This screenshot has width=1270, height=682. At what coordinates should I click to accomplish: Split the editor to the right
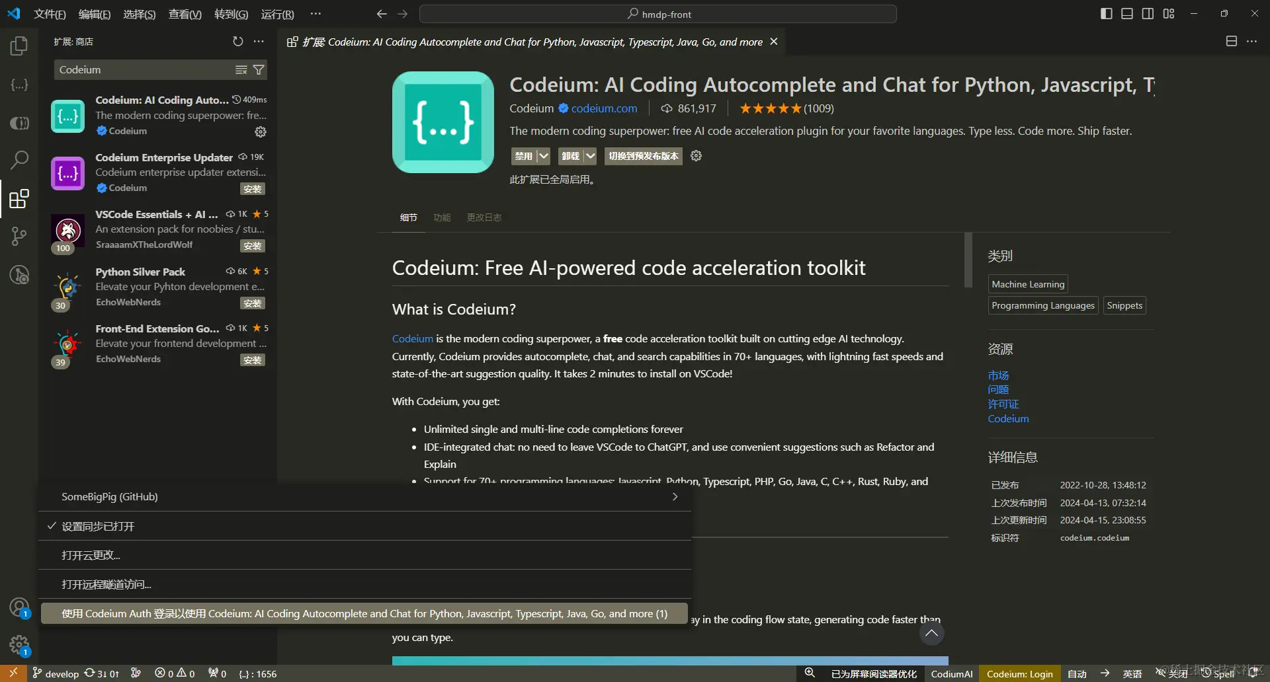(x=1231, y=42)
